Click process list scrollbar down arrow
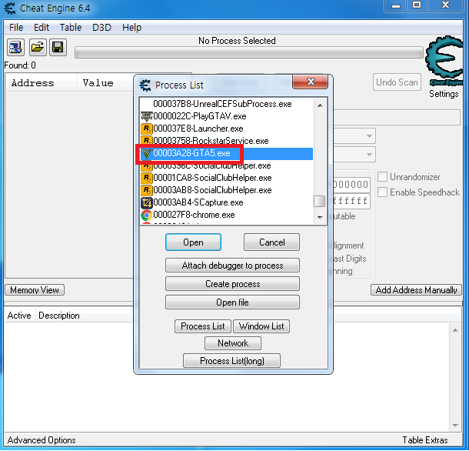The image size is (469, 451). 320,217
